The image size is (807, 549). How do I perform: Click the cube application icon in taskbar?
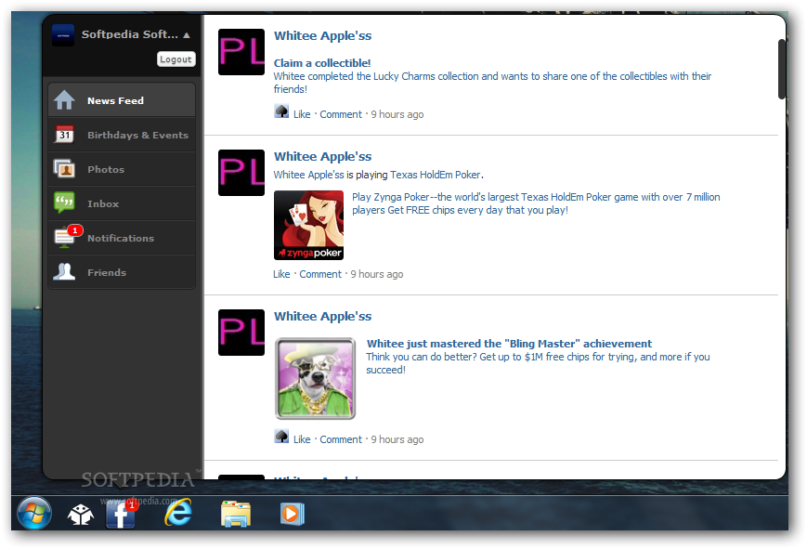(x=81, y=515)
